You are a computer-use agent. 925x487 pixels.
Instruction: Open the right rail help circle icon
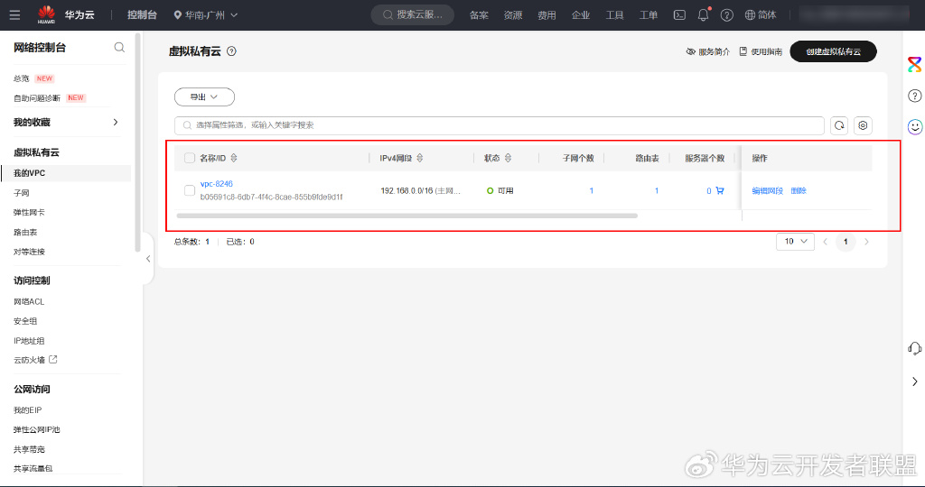coord(914,96)
